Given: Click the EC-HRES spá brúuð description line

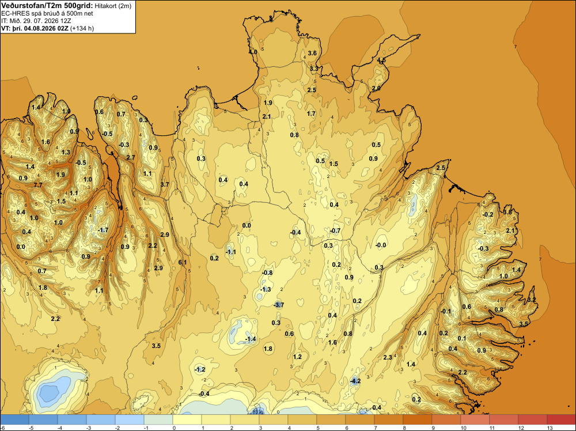Looking at the screenshot, I should point(47,14).
